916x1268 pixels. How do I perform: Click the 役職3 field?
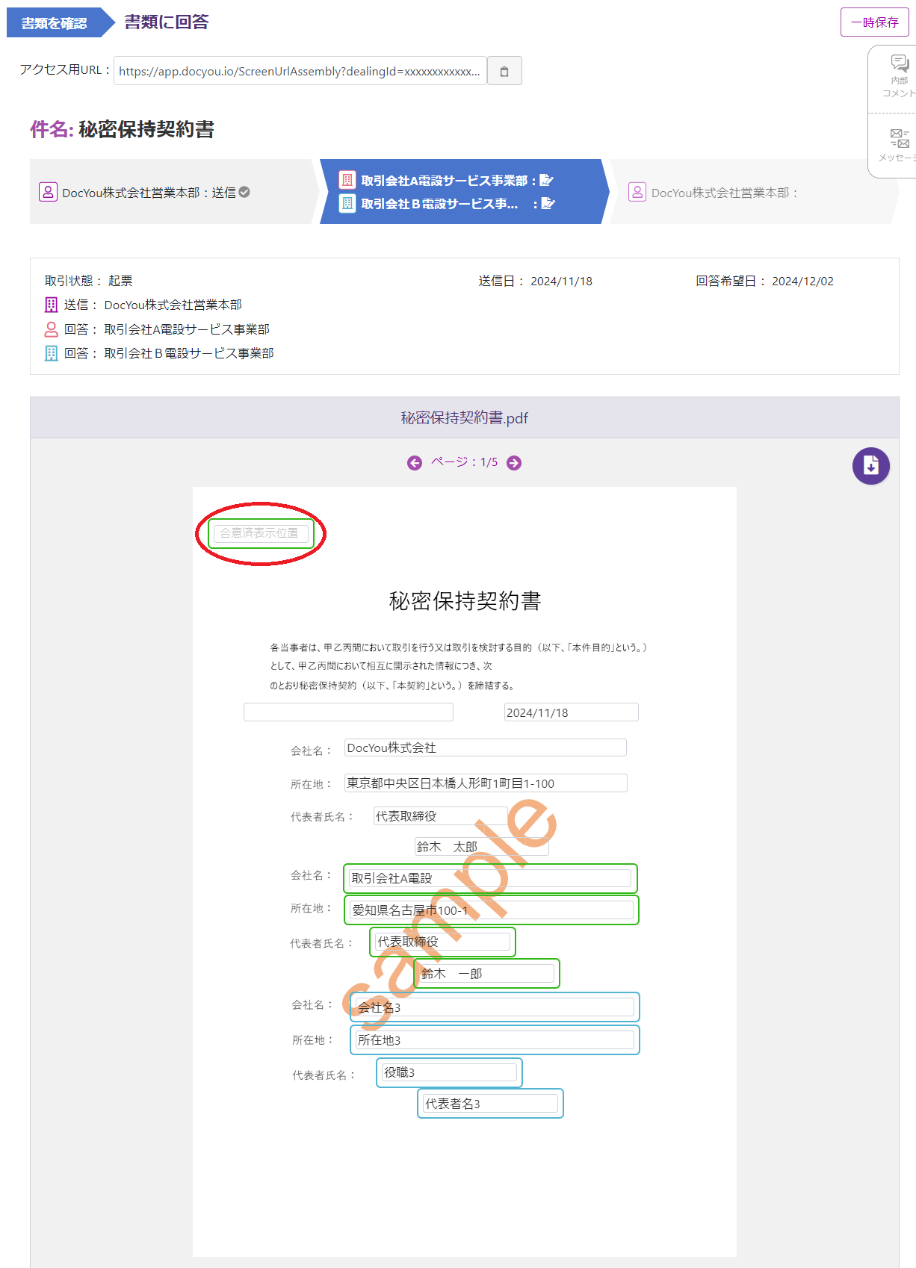[x=449, y=1072]
